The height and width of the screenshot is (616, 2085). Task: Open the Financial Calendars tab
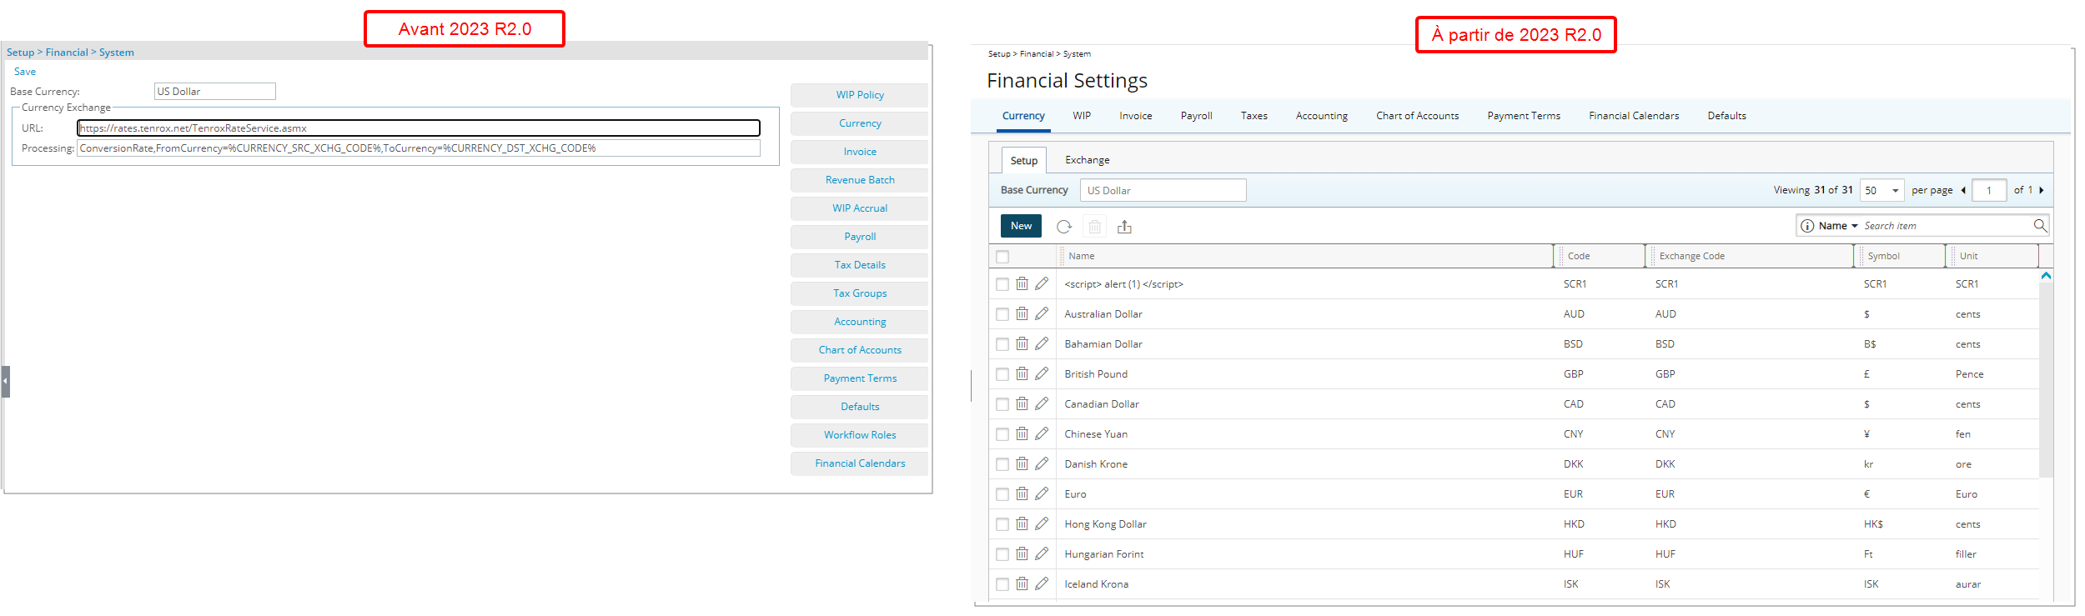pos(1634,116)
